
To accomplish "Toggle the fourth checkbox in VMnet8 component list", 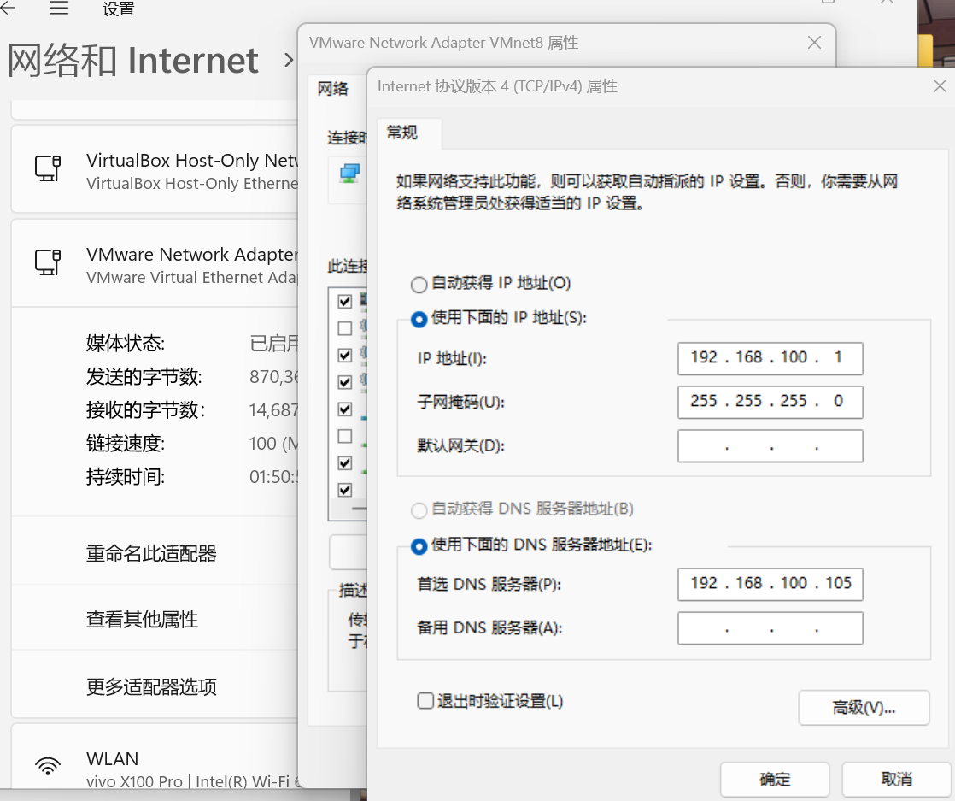I will (x=345, y=381).
